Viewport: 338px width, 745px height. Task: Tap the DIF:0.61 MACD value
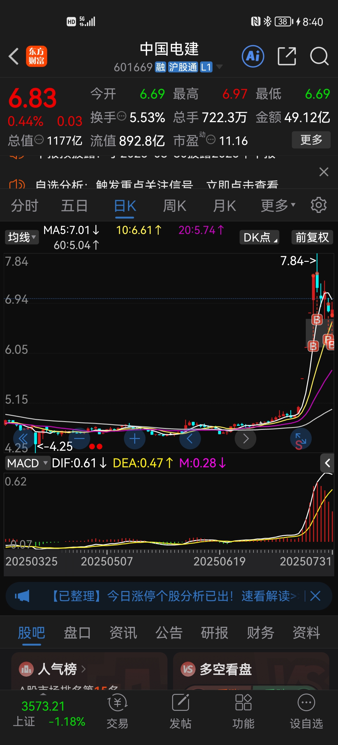pos(79,463)
